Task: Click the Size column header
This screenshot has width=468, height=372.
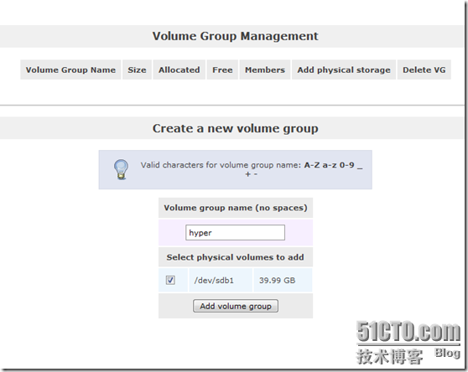Action: coord(137,70)
